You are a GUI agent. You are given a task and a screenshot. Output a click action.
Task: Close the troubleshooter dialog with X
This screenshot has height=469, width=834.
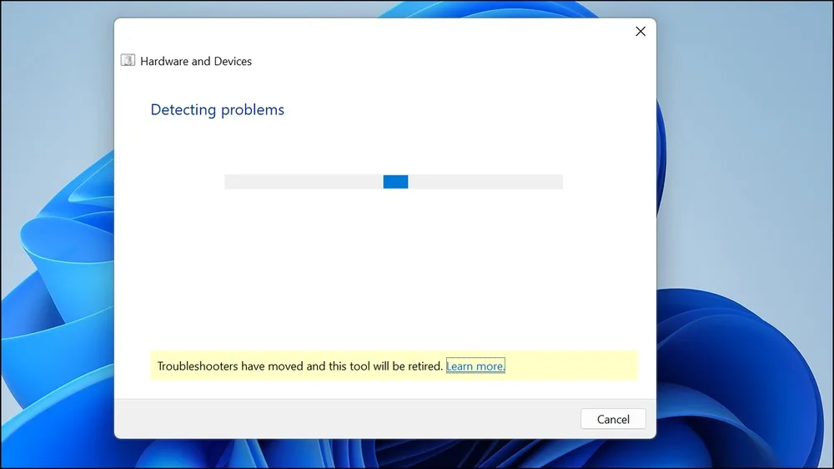pos(641,32)
